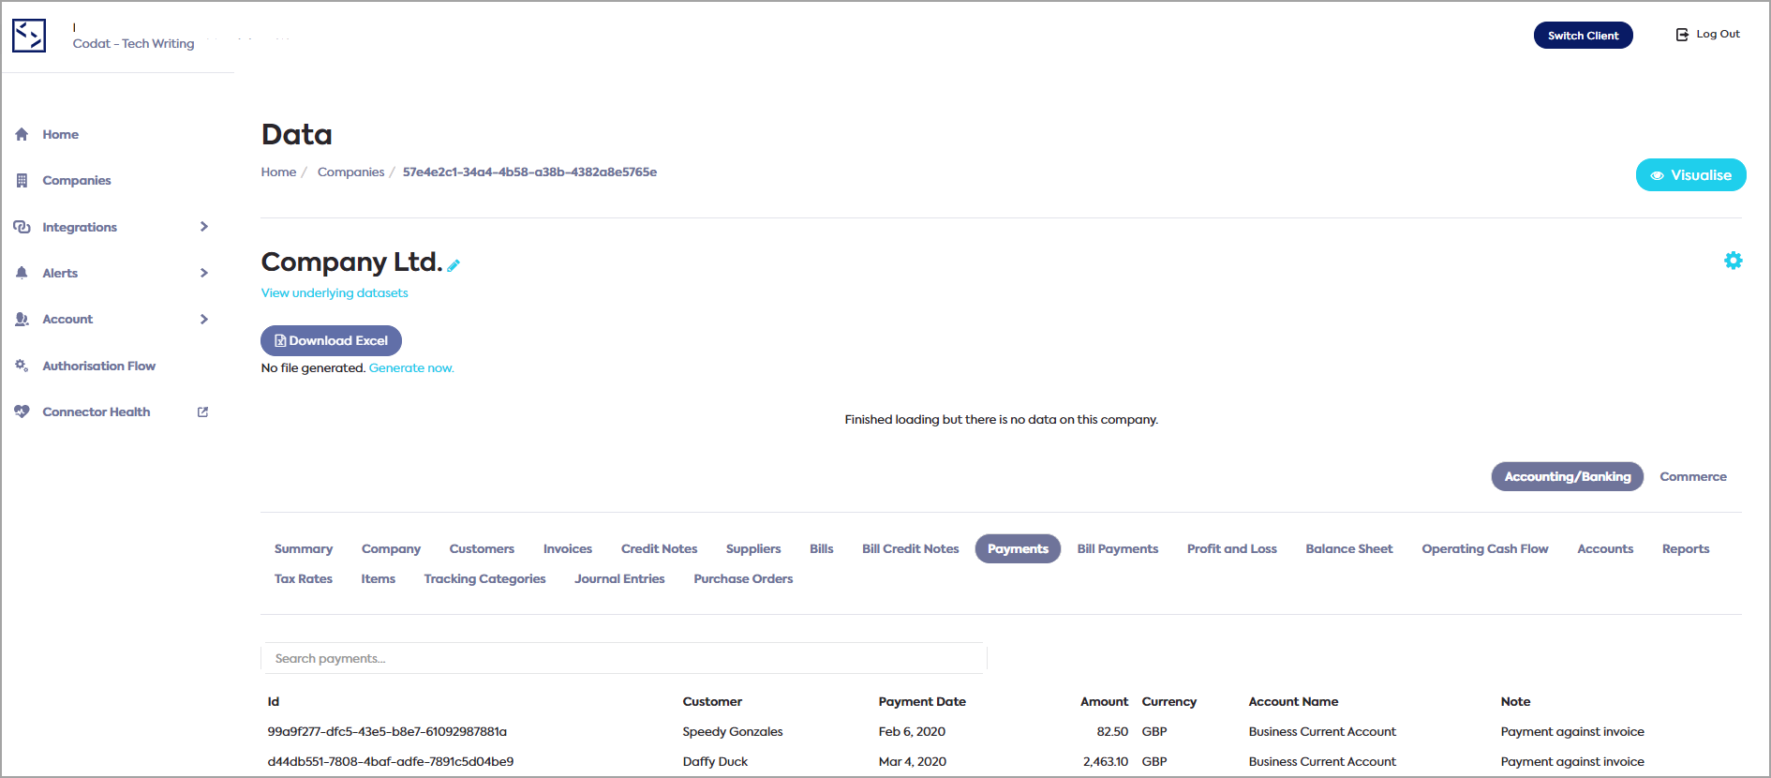The image size is (1771, 778).
Task: Click the Companies building icon
Action: (x=22, y=180)
